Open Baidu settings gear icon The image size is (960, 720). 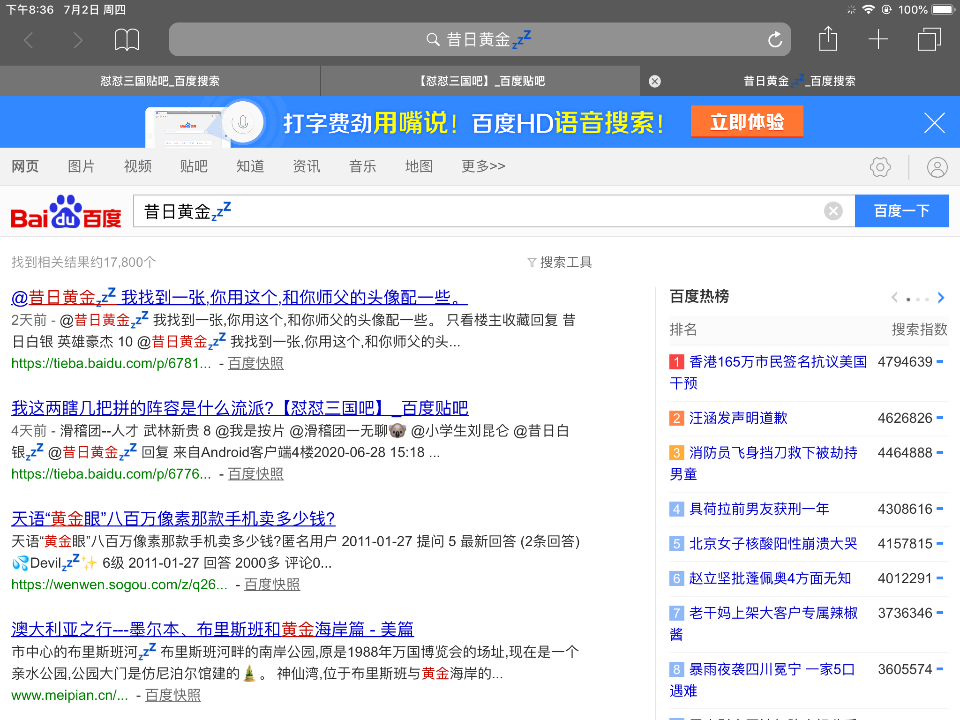point(880,167)
